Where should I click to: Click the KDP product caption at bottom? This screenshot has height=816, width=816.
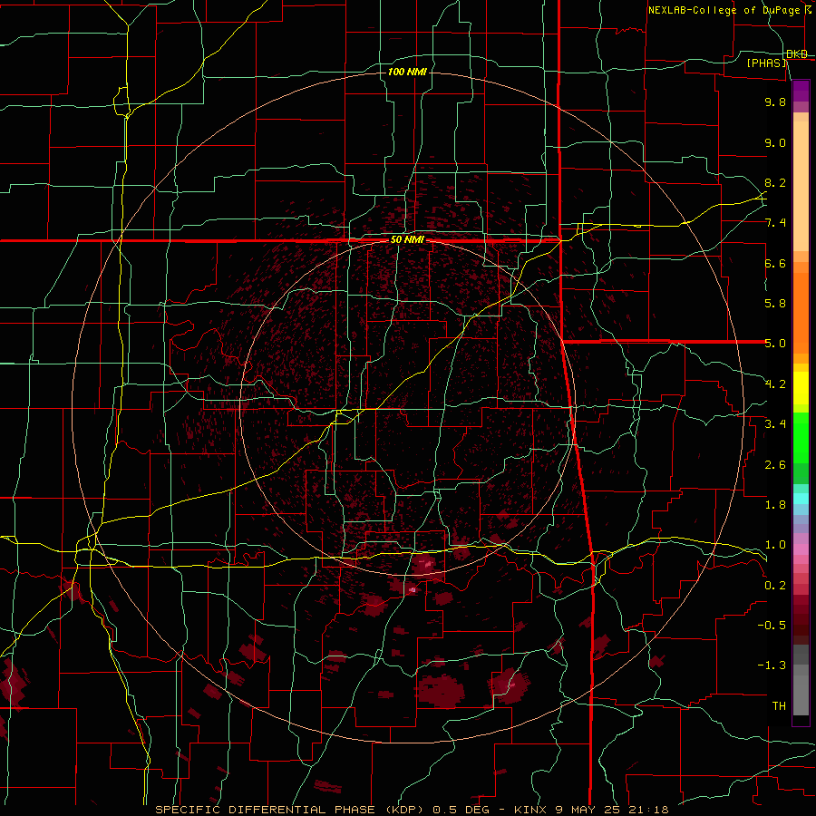[x=412, y=810]
